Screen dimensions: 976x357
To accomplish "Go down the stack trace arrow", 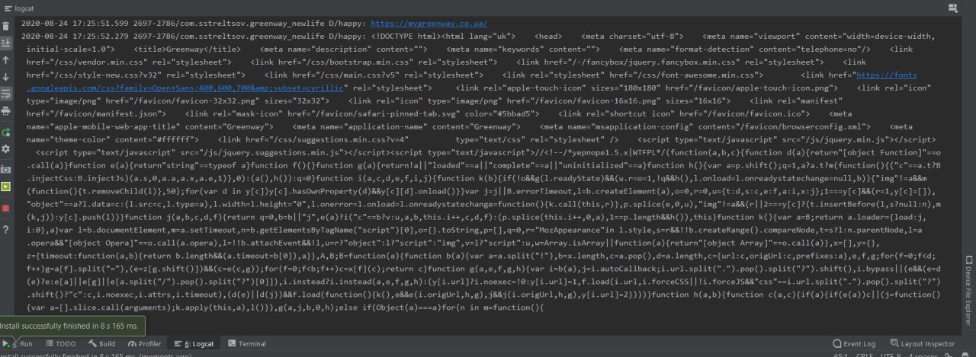I will 6,77.
